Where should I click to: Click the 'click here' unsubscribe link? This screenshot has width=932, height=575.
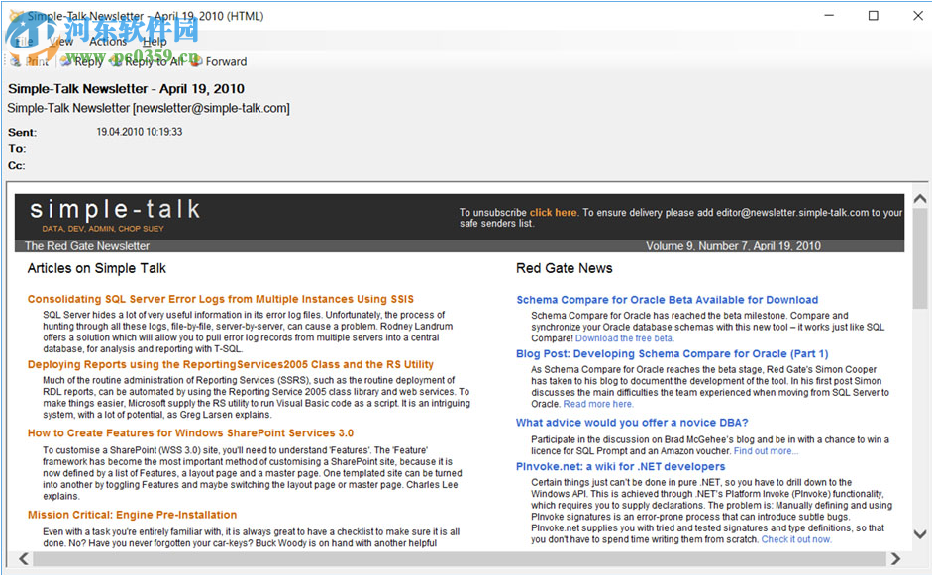(x=553, y=212)
